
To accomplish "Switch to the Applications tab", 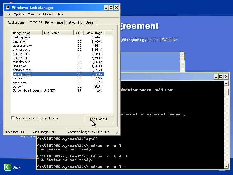I will click(16, 22).
